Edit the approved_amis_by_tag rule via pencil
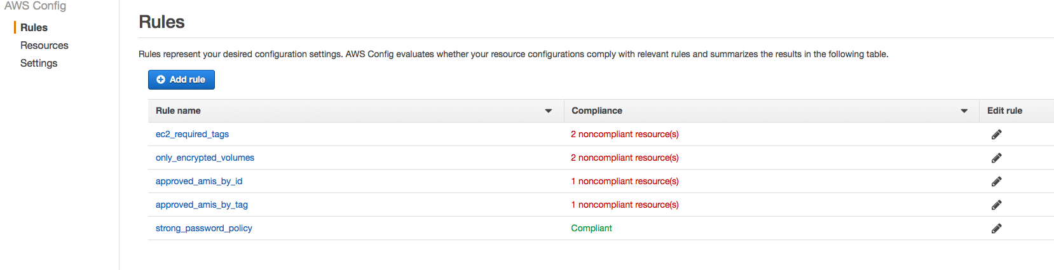Viewport: 1054px width, 270px height. [x=996, y=205]
